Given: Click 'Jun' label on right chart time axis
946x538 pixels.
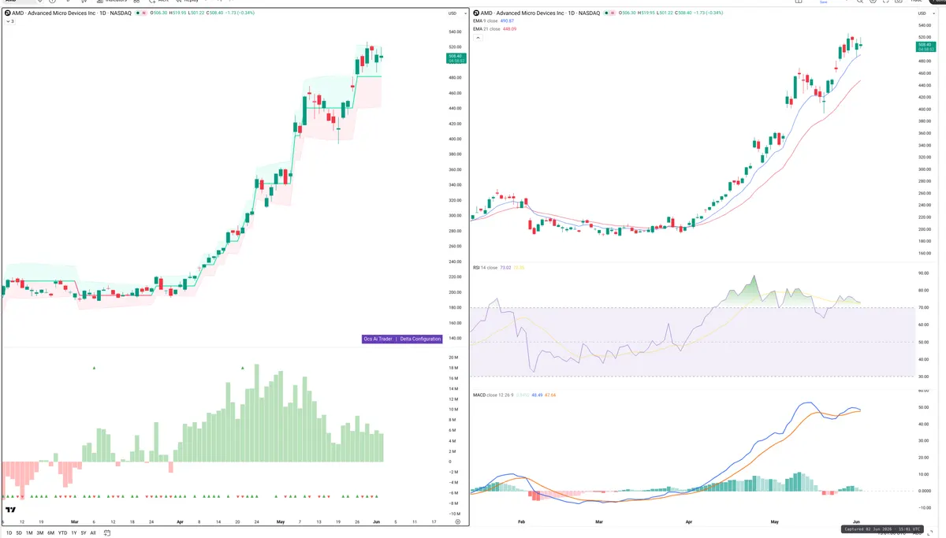Looking at the screenshot, I should tap(856, 521).
